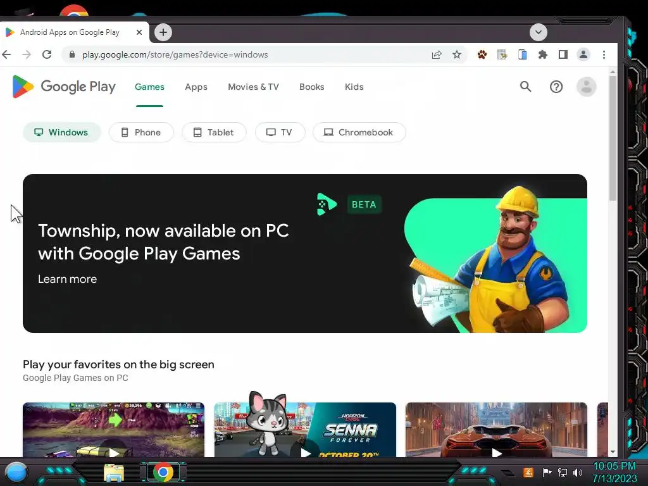This screenshot has width=648, height=486.
Task: Click the browser forward arrow
Action: tap(27, 54)
